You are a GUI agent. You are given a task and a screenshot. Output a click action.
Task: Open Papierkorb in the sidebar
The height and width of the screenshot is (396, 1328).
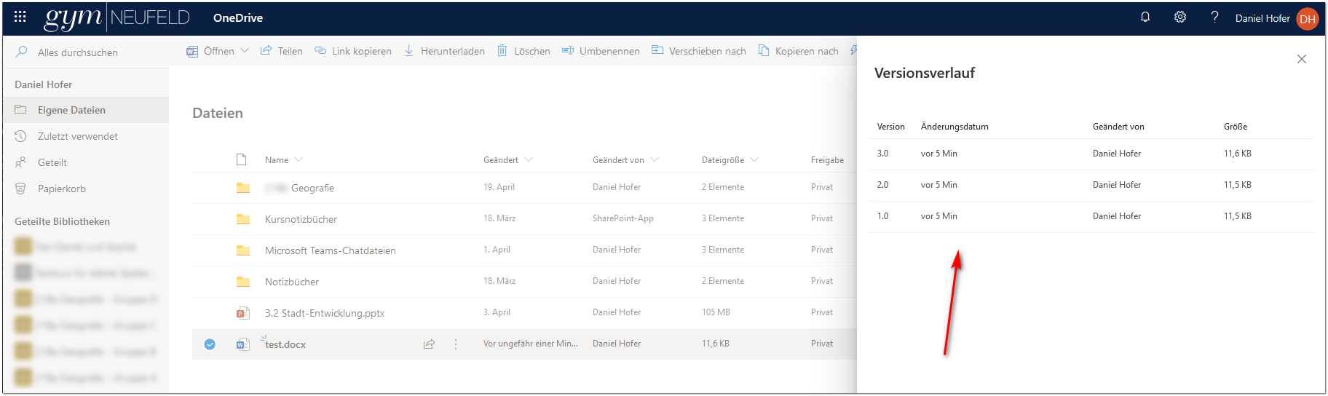coord(62,189)
